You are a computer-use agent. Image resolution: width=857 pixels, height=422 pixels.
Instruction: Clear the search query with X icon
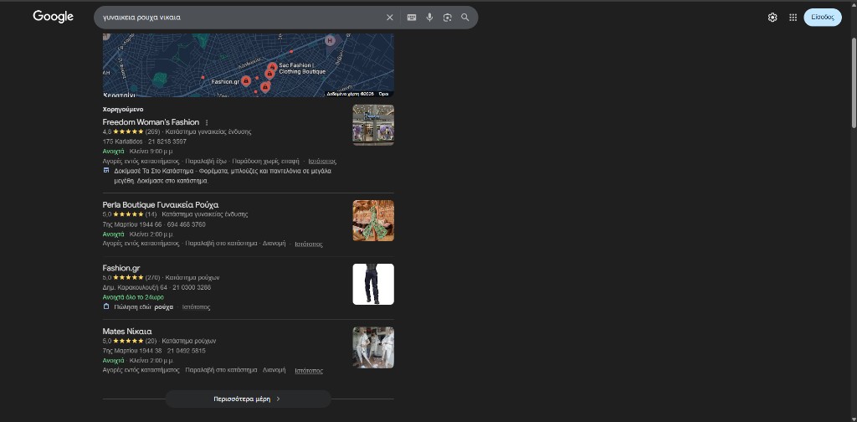390,18
